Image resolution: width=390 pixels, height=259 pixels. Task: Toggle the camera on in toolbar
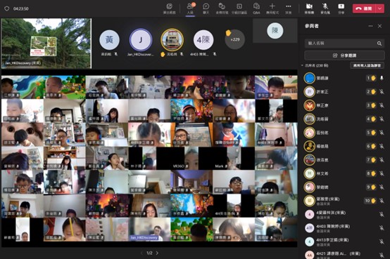click(309, 8)
